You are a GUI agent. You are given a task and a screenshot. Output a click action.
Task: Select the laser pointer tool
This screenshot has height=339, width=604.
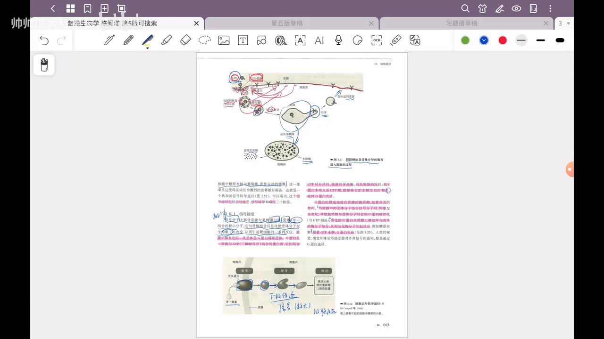coord(396,40)
